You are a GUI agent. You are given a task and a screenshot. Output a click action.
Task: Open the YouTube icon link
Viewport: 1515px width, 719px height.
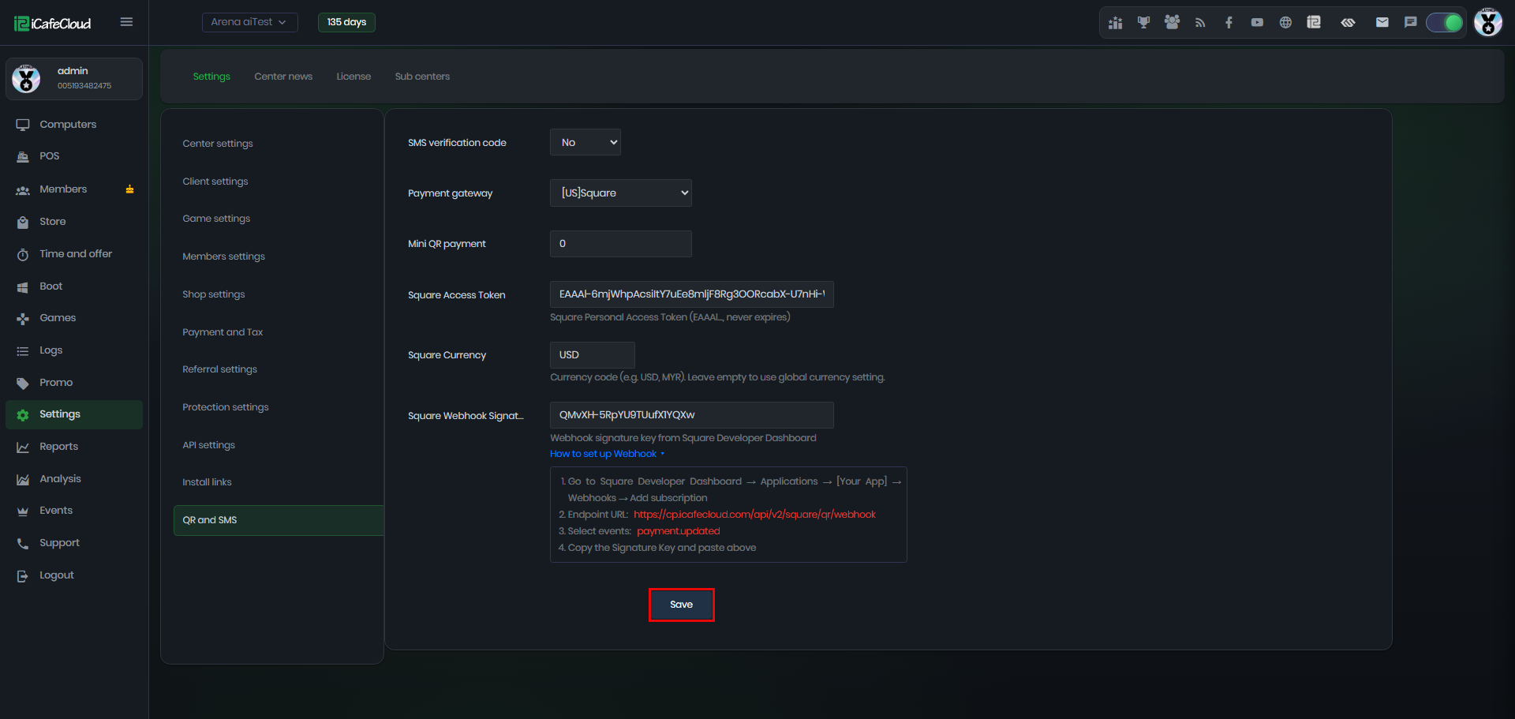click(1257, 23)
